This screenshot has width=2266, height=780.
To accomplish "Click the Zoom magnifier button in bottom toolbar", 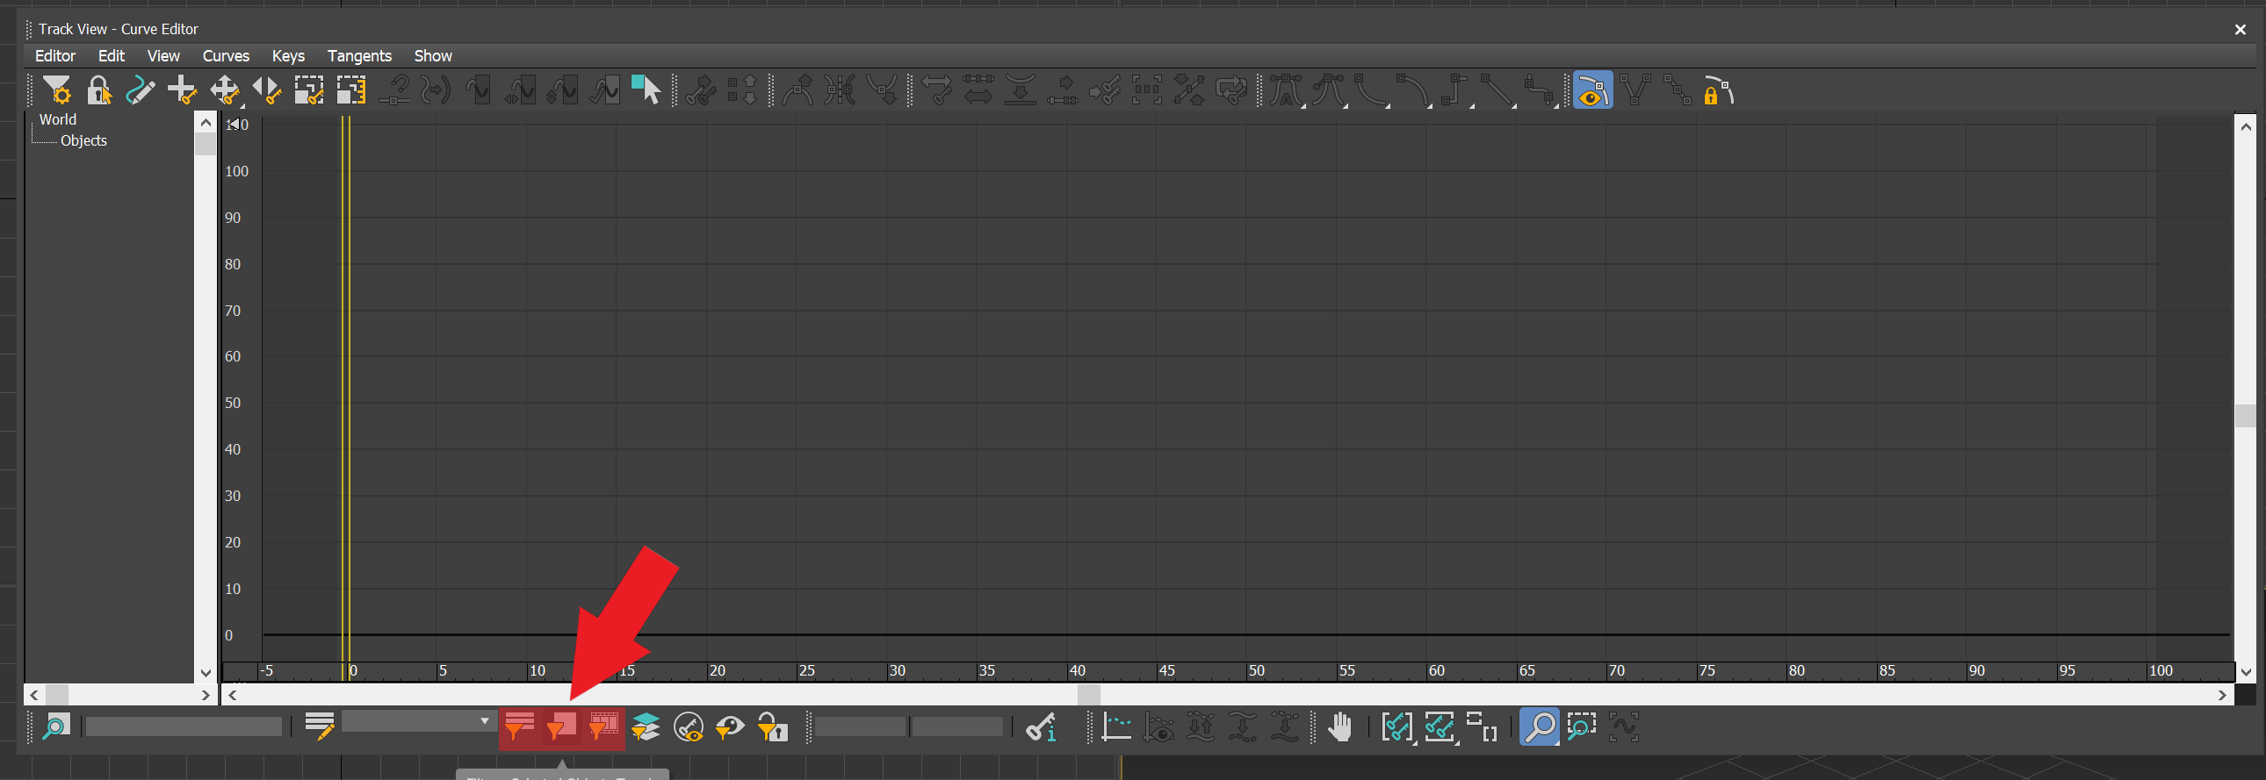I will 1539,727.
